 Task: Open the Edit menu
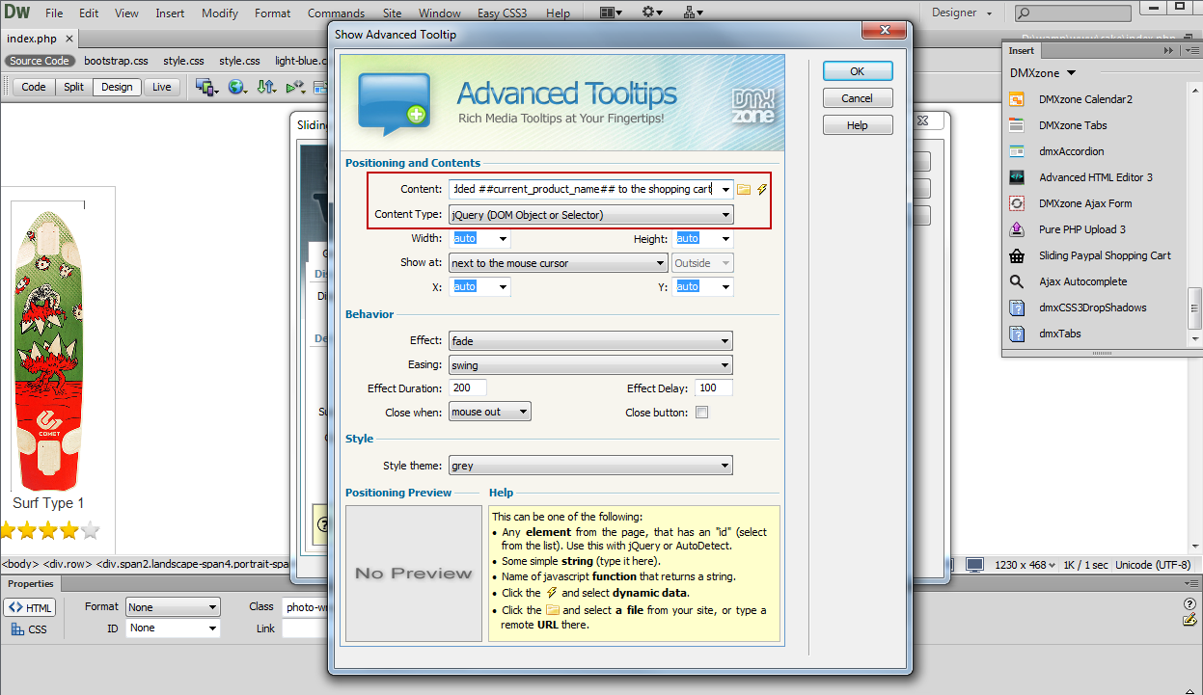(x=89, y=13)
